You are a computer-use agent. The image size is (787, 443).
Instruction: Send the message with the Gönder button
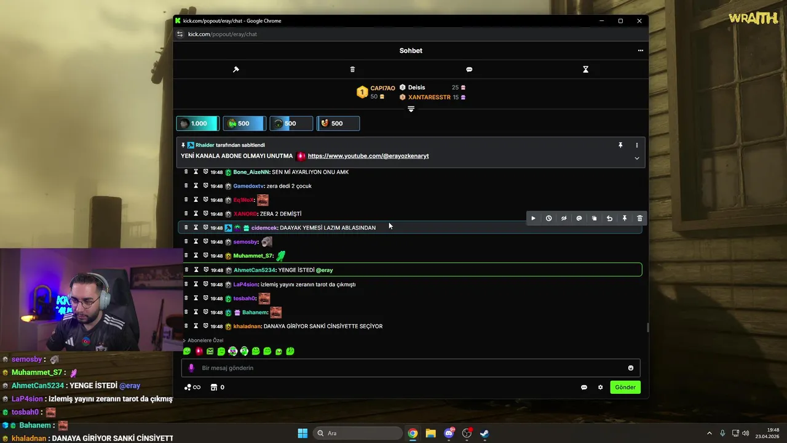(625, 387)
